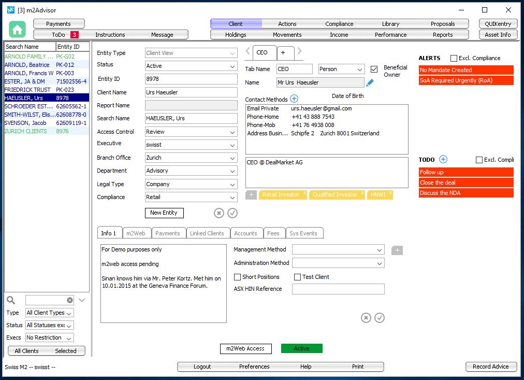524x380 pixels.
Task: Cancel Info 1 changes with X circle
Action: pos(366,317)
